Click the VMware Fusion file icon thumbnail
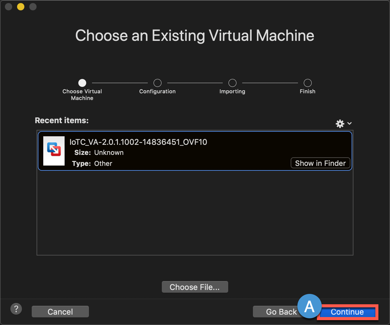Screen dimensions: 390x325 (54, 151)
